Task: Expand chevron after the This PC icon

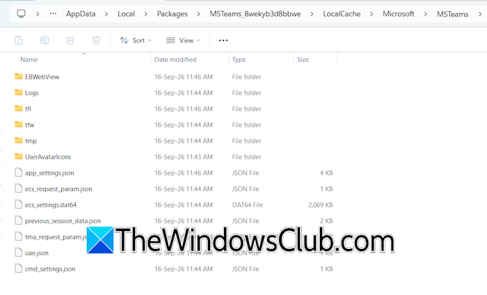Action: click(38, 14)
